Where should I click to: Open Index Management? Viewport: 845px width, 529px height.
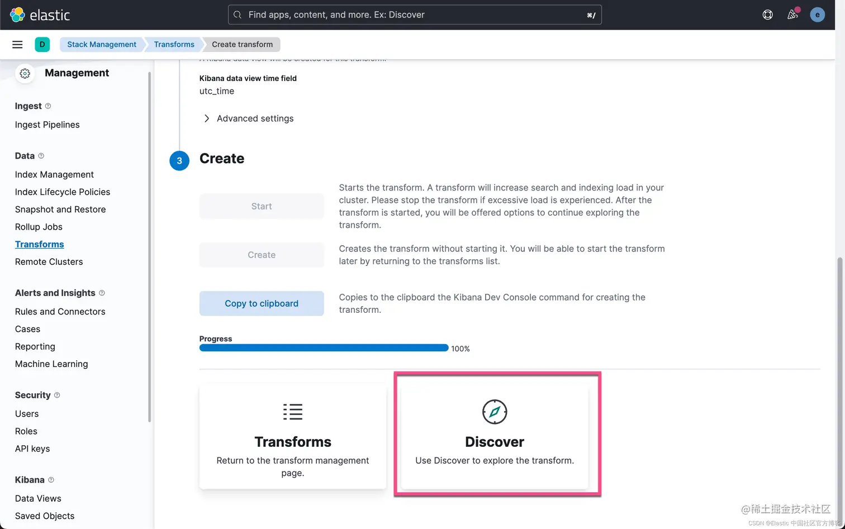click(x=54, y=174)
